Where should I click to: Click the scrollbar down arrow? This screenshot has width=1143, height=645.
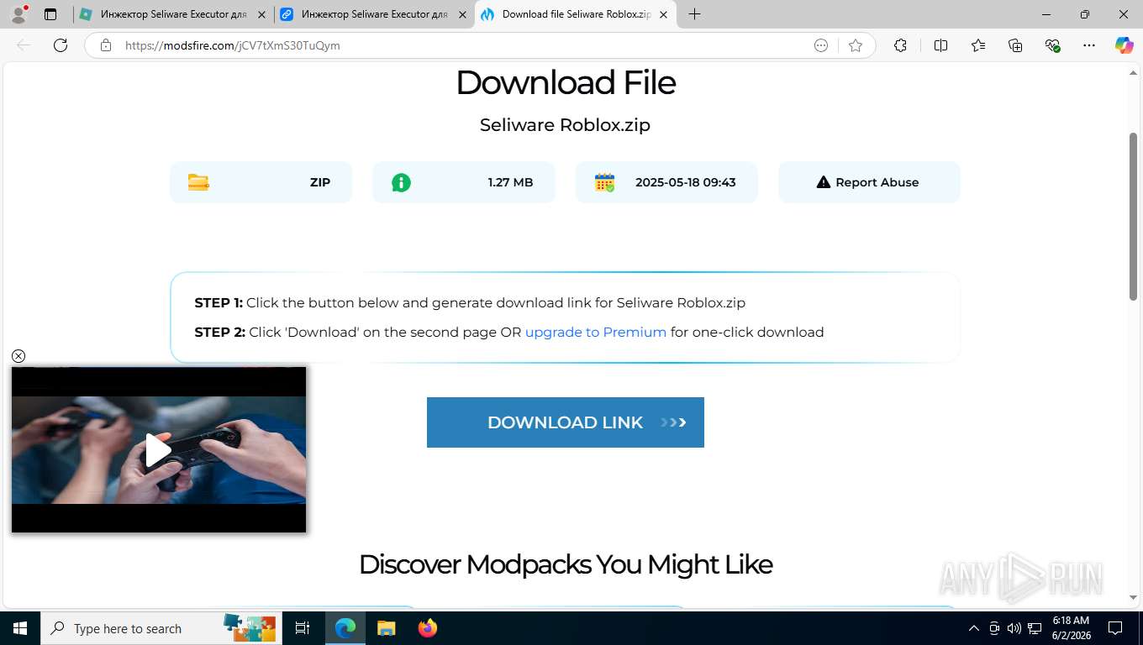(x=1133, y=597)
